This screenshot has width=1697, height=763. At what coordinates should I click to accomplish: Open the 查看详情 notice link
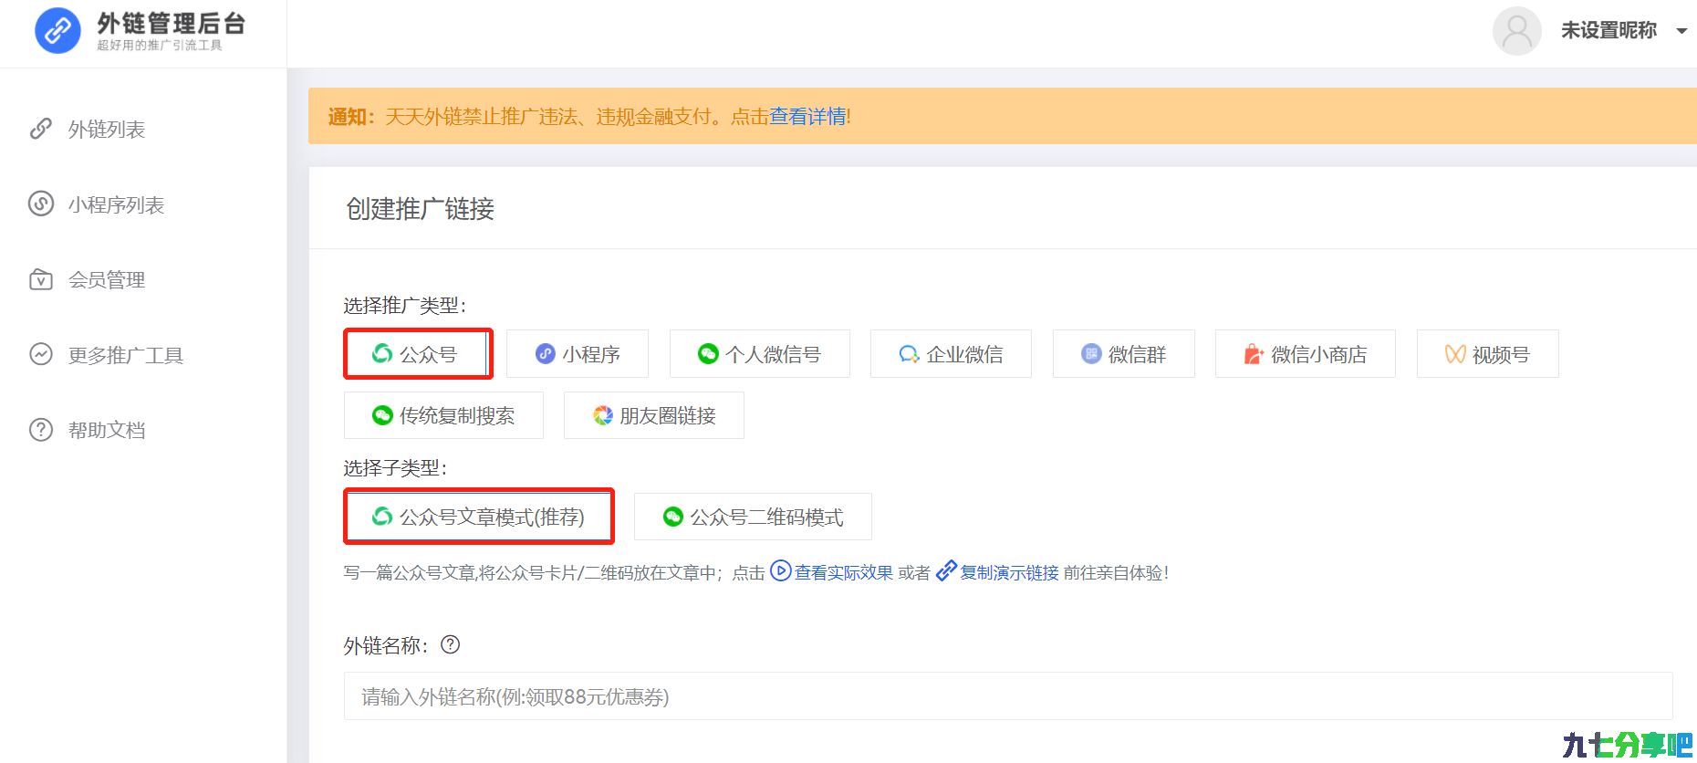pyautogui.click(x=807, y=116)
